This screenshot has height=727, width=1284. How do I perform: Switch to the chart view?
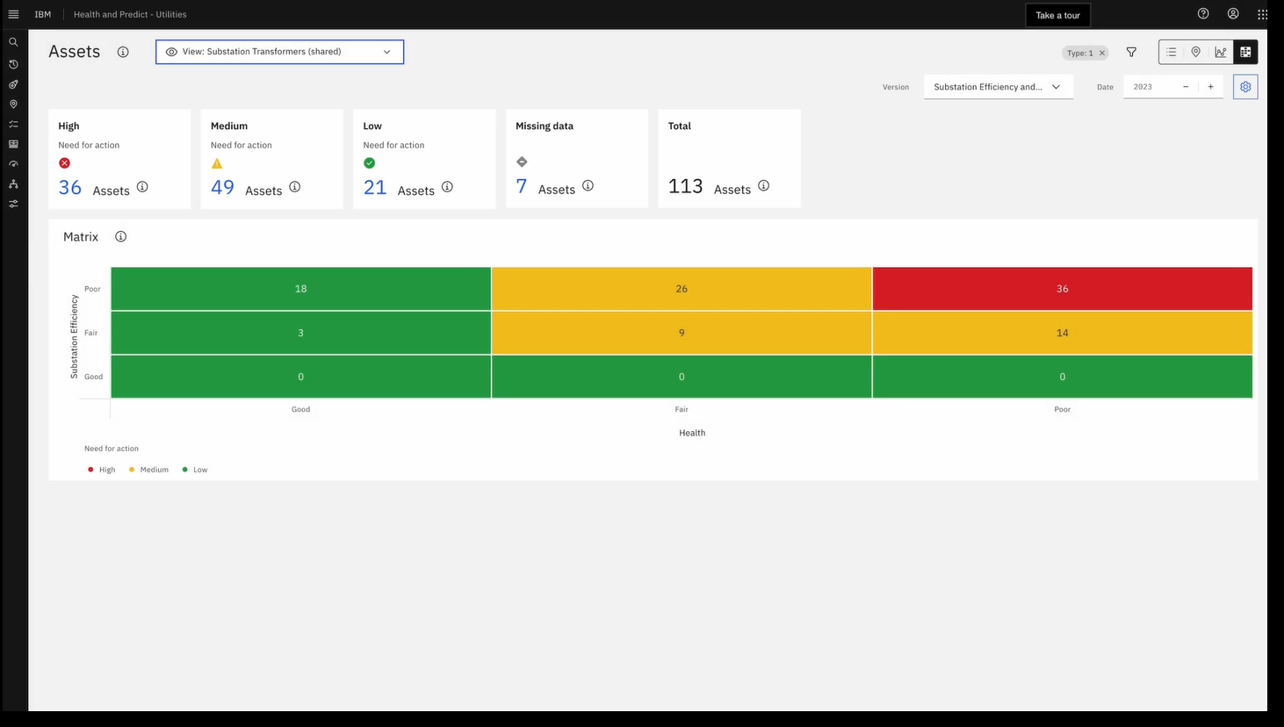[x=1220, y=52]
